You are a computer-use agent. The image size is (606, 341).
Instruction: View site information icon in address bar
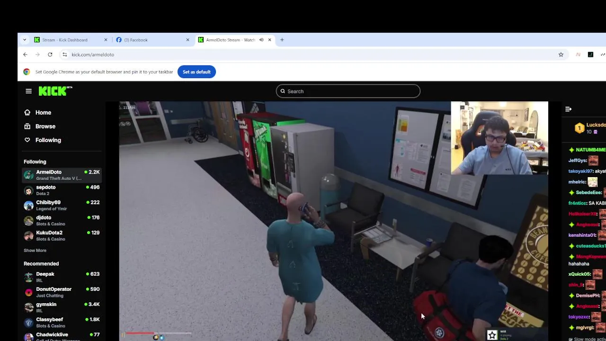click(65, 55)
